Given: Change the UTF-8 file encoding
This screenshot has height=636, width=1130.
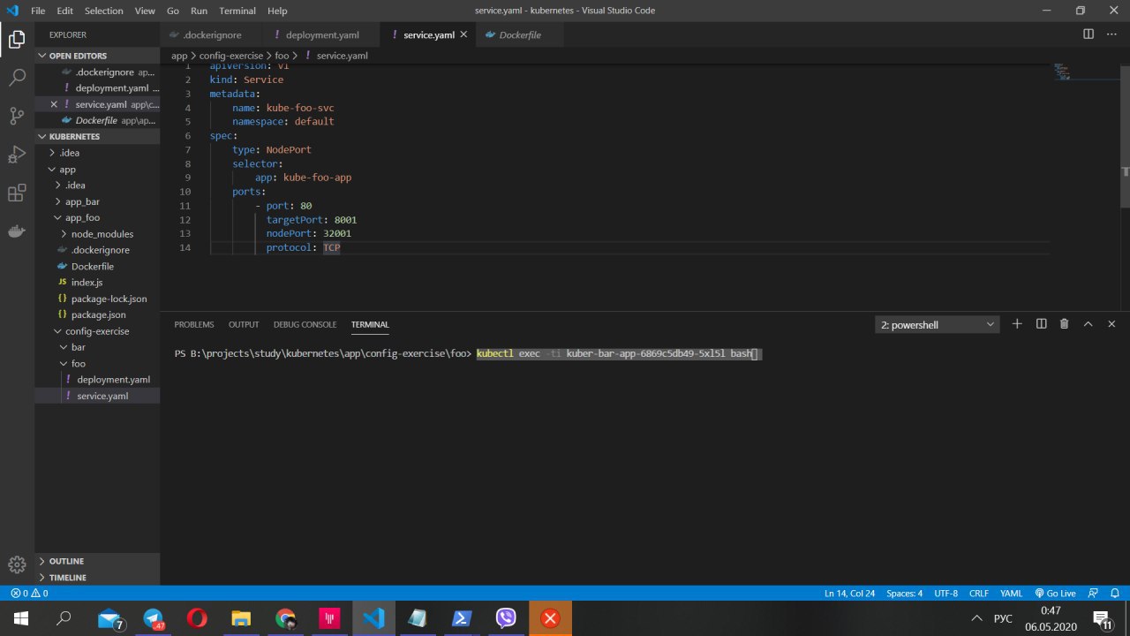Looking at the screenshot, I should pos(945,594).
